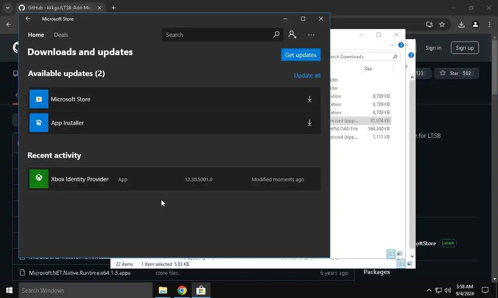Open Microsoft Store from taskbar
This screenshot has height=298, width=498.
pyautogui.click(x=201, y=290)
